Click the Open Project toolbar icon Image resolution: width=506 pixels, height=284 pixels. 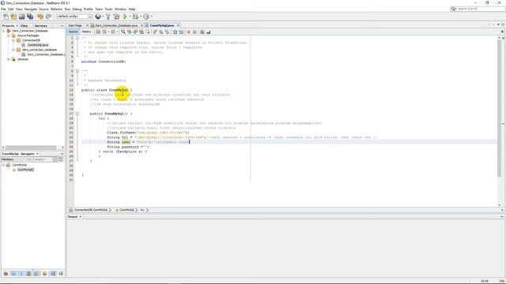(x=21, y=17)
